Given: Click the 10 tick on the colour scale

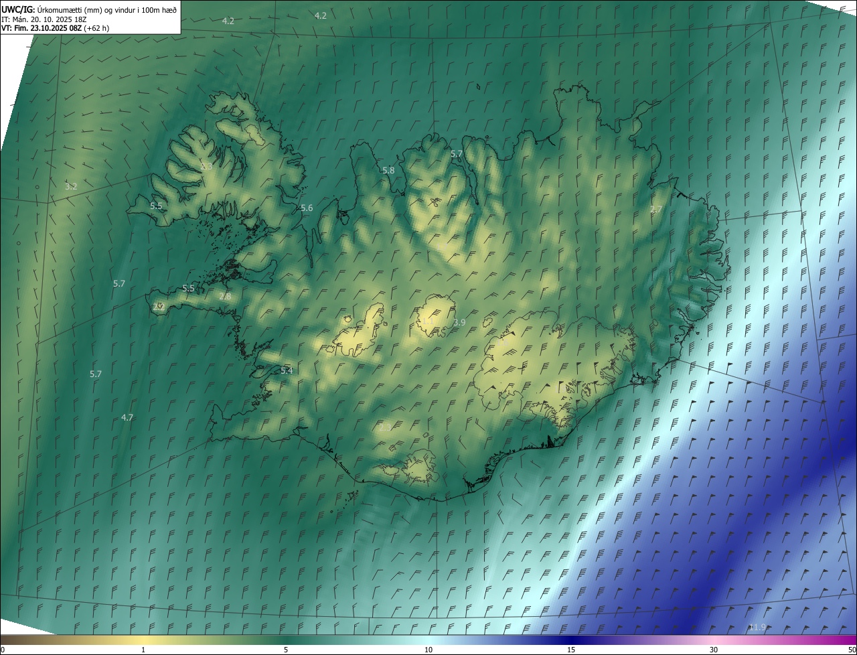Looking at the screenshot, I should (x=428, y=650).
